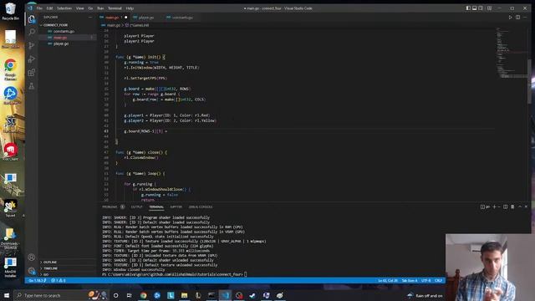Click UTF-8 encoding in status bar
The image size is (535, 301).
point(425,281)
